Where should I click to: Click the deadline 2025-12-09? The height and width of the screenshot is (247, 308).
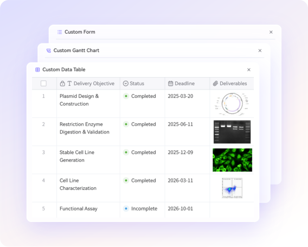[x=181, y=153]
